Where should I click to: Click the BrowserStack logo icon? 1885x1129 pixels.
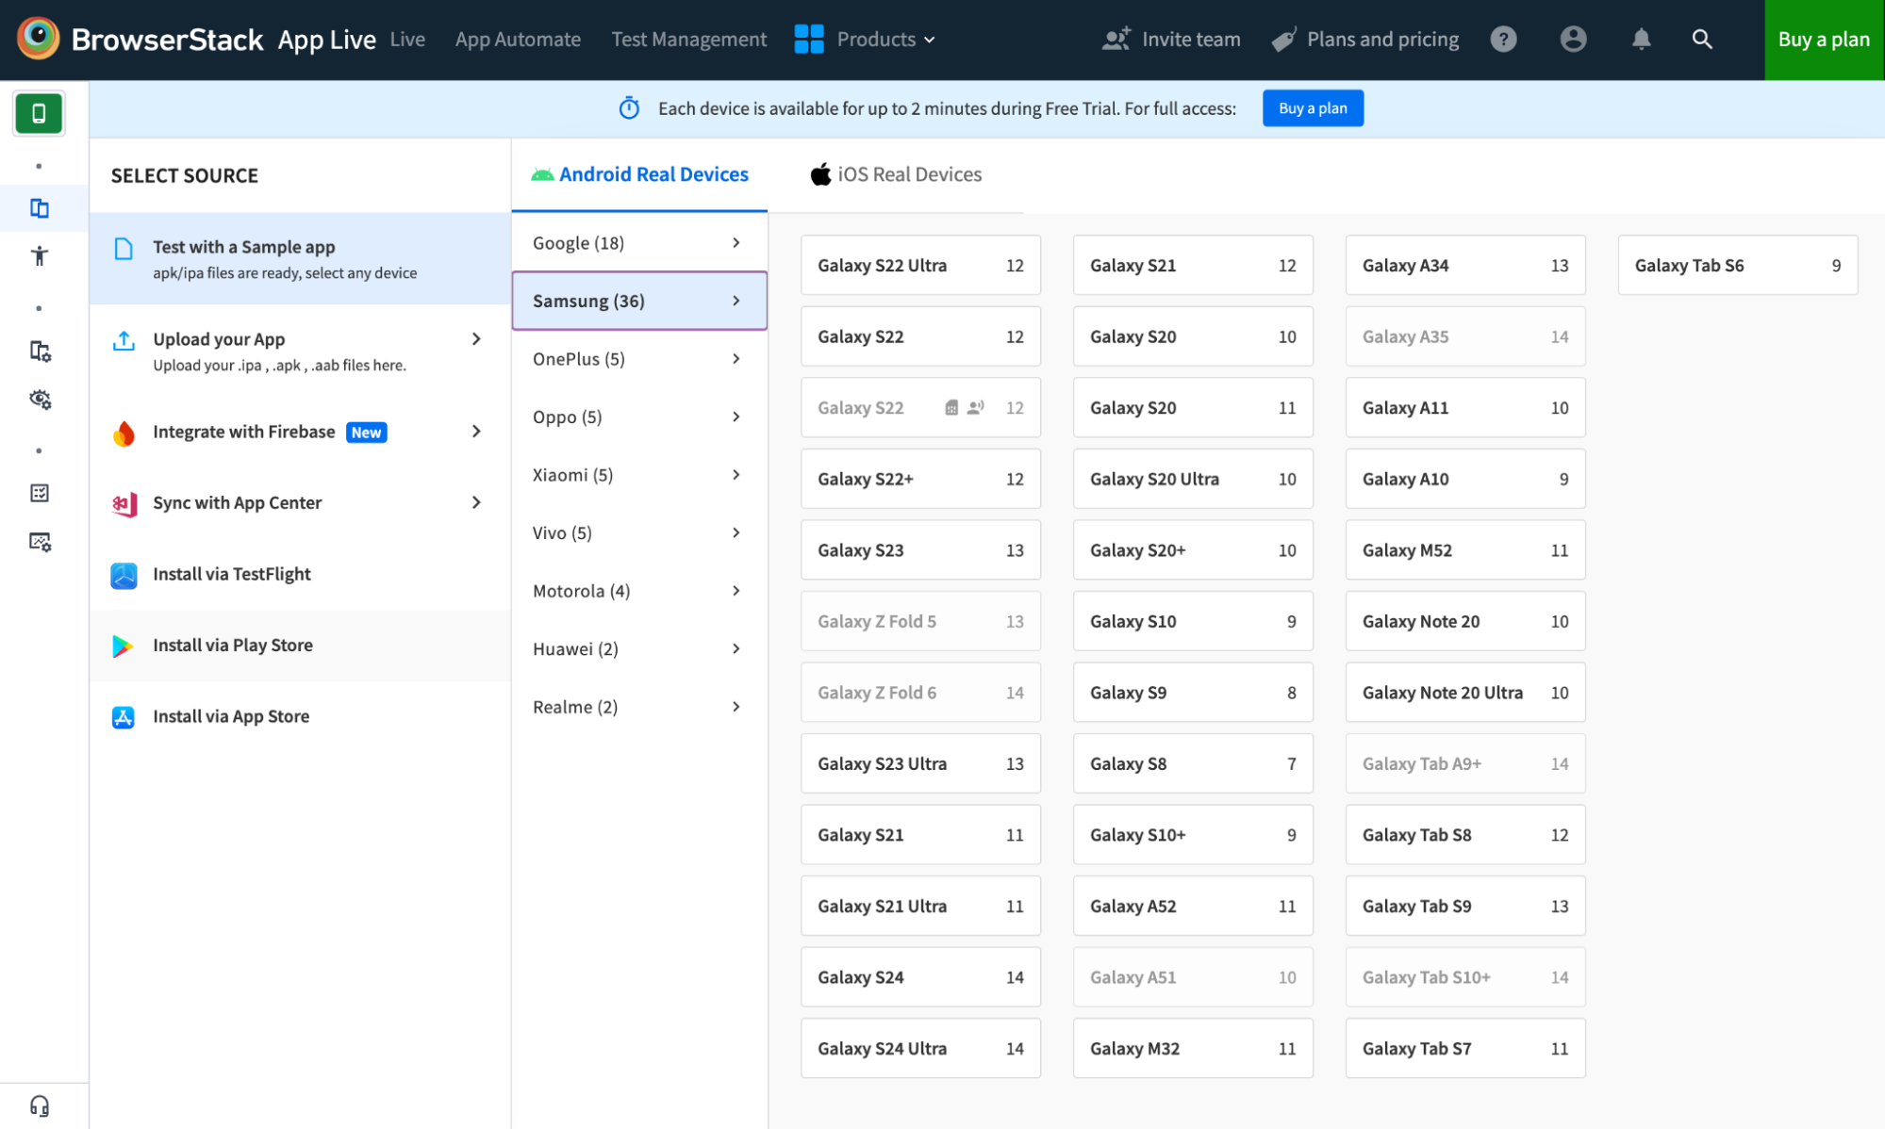tap(38, 39)
